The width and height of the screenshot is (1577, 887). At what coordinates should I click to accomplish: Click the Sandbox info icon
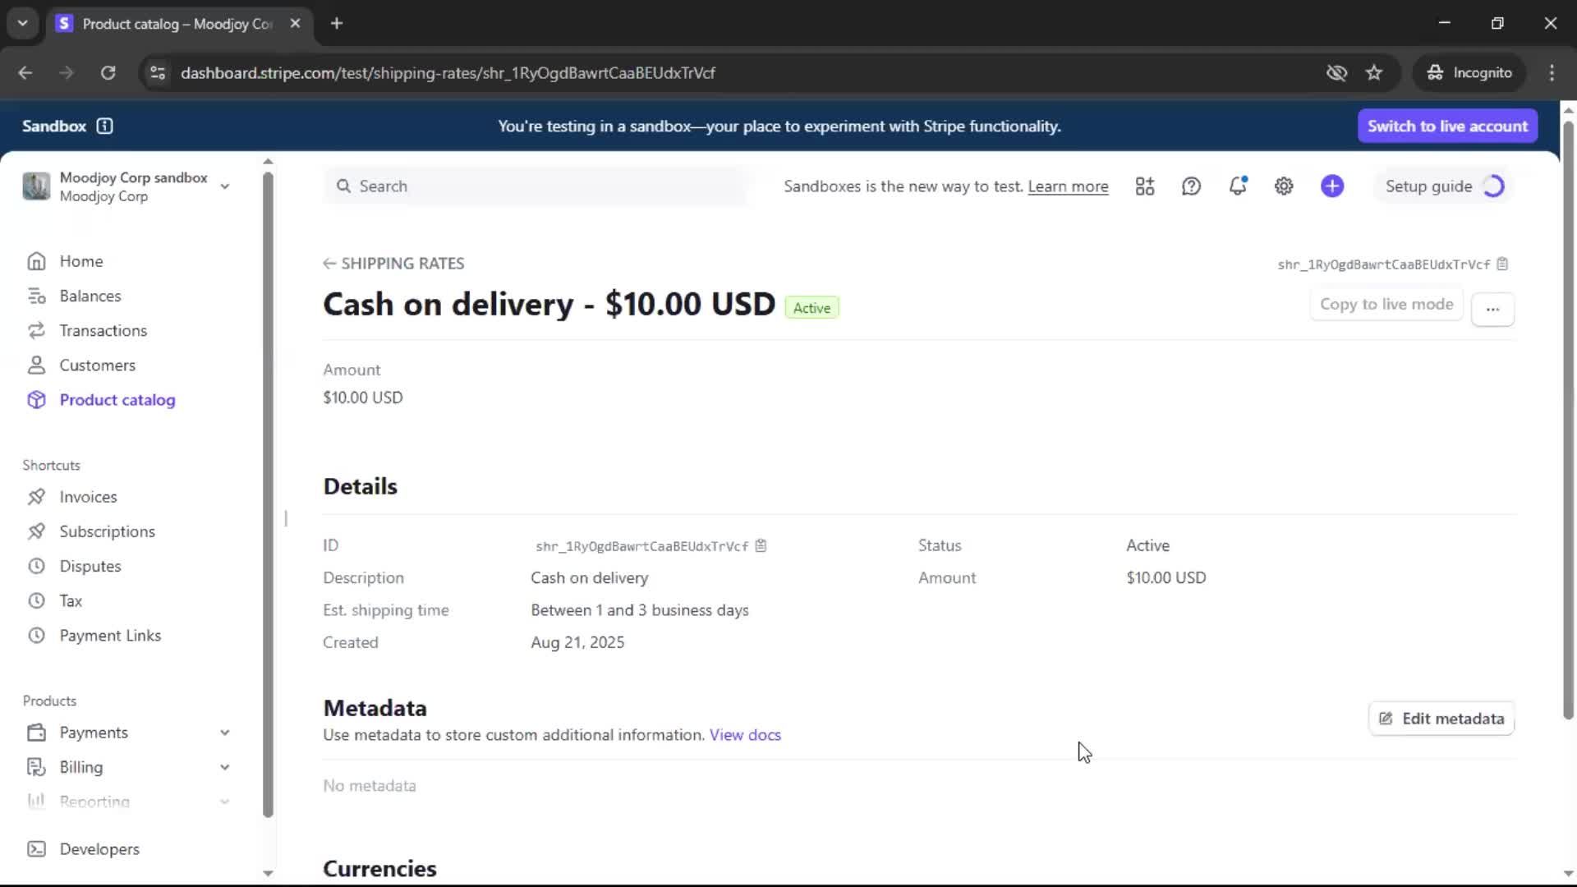click(x=104, y=126)
